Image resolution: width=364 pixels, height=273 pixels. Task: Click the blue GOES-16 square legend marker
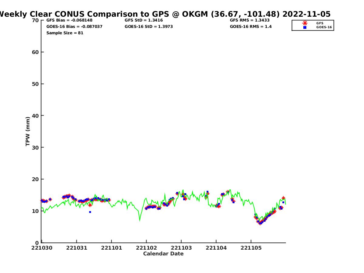click(305, 27)
